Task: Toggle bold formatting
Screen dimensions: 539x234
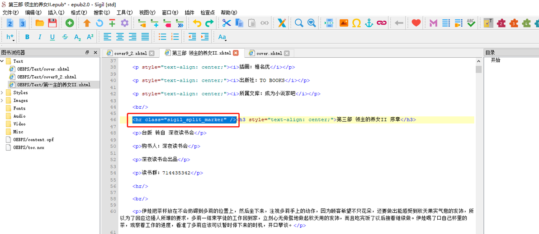Action: (27, 37)
